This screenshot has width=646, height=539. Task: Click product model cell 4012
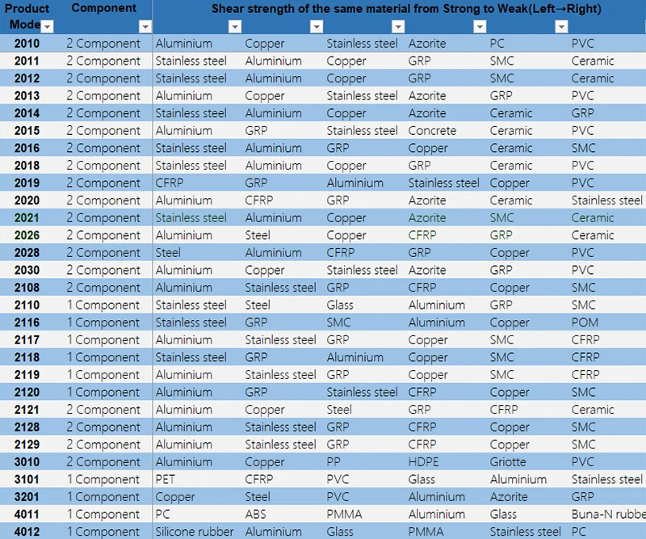(x=27, y=532)
